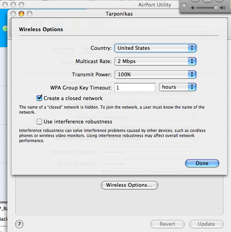
Task: Open the Country dropdown showing United States
Action: click(x=155, y=48)
